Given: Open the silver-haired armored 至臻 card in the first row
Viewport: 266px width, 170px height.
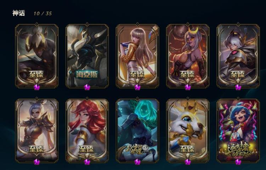Looking at the screenshot, I should tap(238, 56).
